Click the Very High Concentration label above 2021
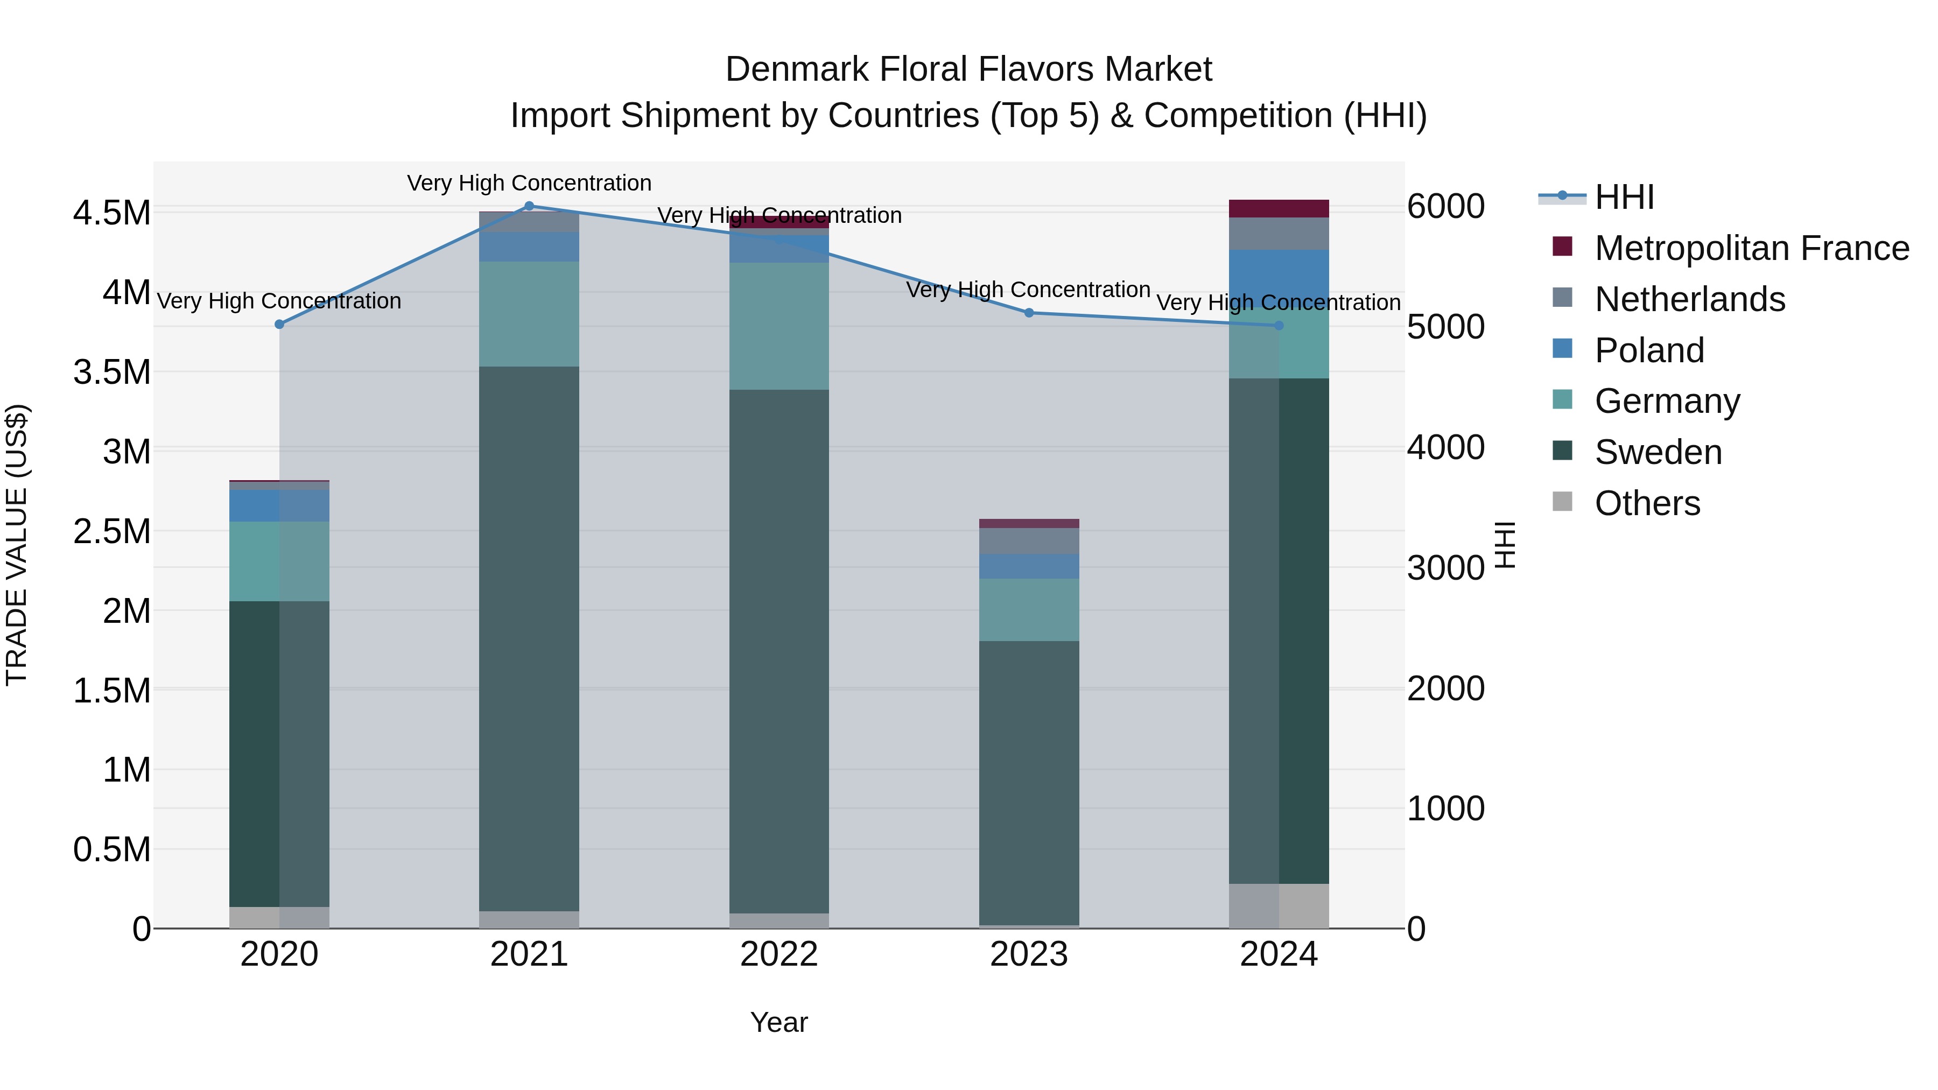Screen dimensions: 1938x1090 [x=529, y=183]
